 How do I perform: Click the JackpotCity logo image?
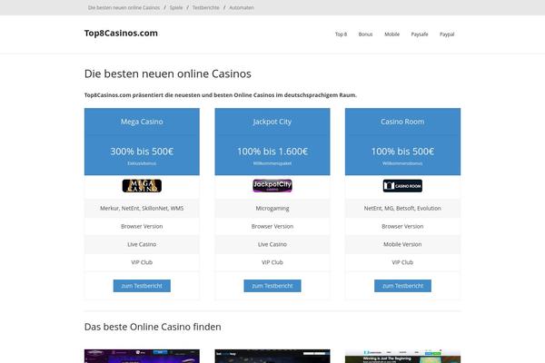click(272, 186)
